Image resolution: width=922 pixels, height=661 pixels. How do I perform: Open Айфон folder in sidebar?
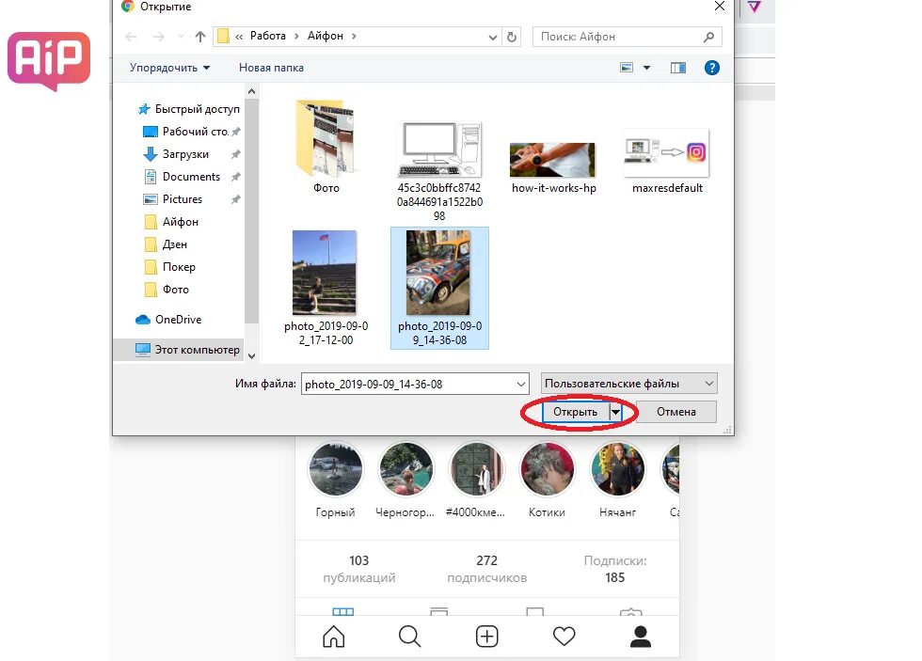171,222
